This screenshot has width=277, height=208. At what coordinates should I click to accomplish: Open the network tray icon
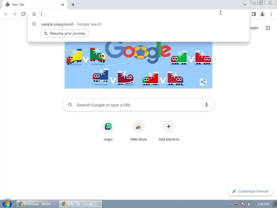click(236, 204)
